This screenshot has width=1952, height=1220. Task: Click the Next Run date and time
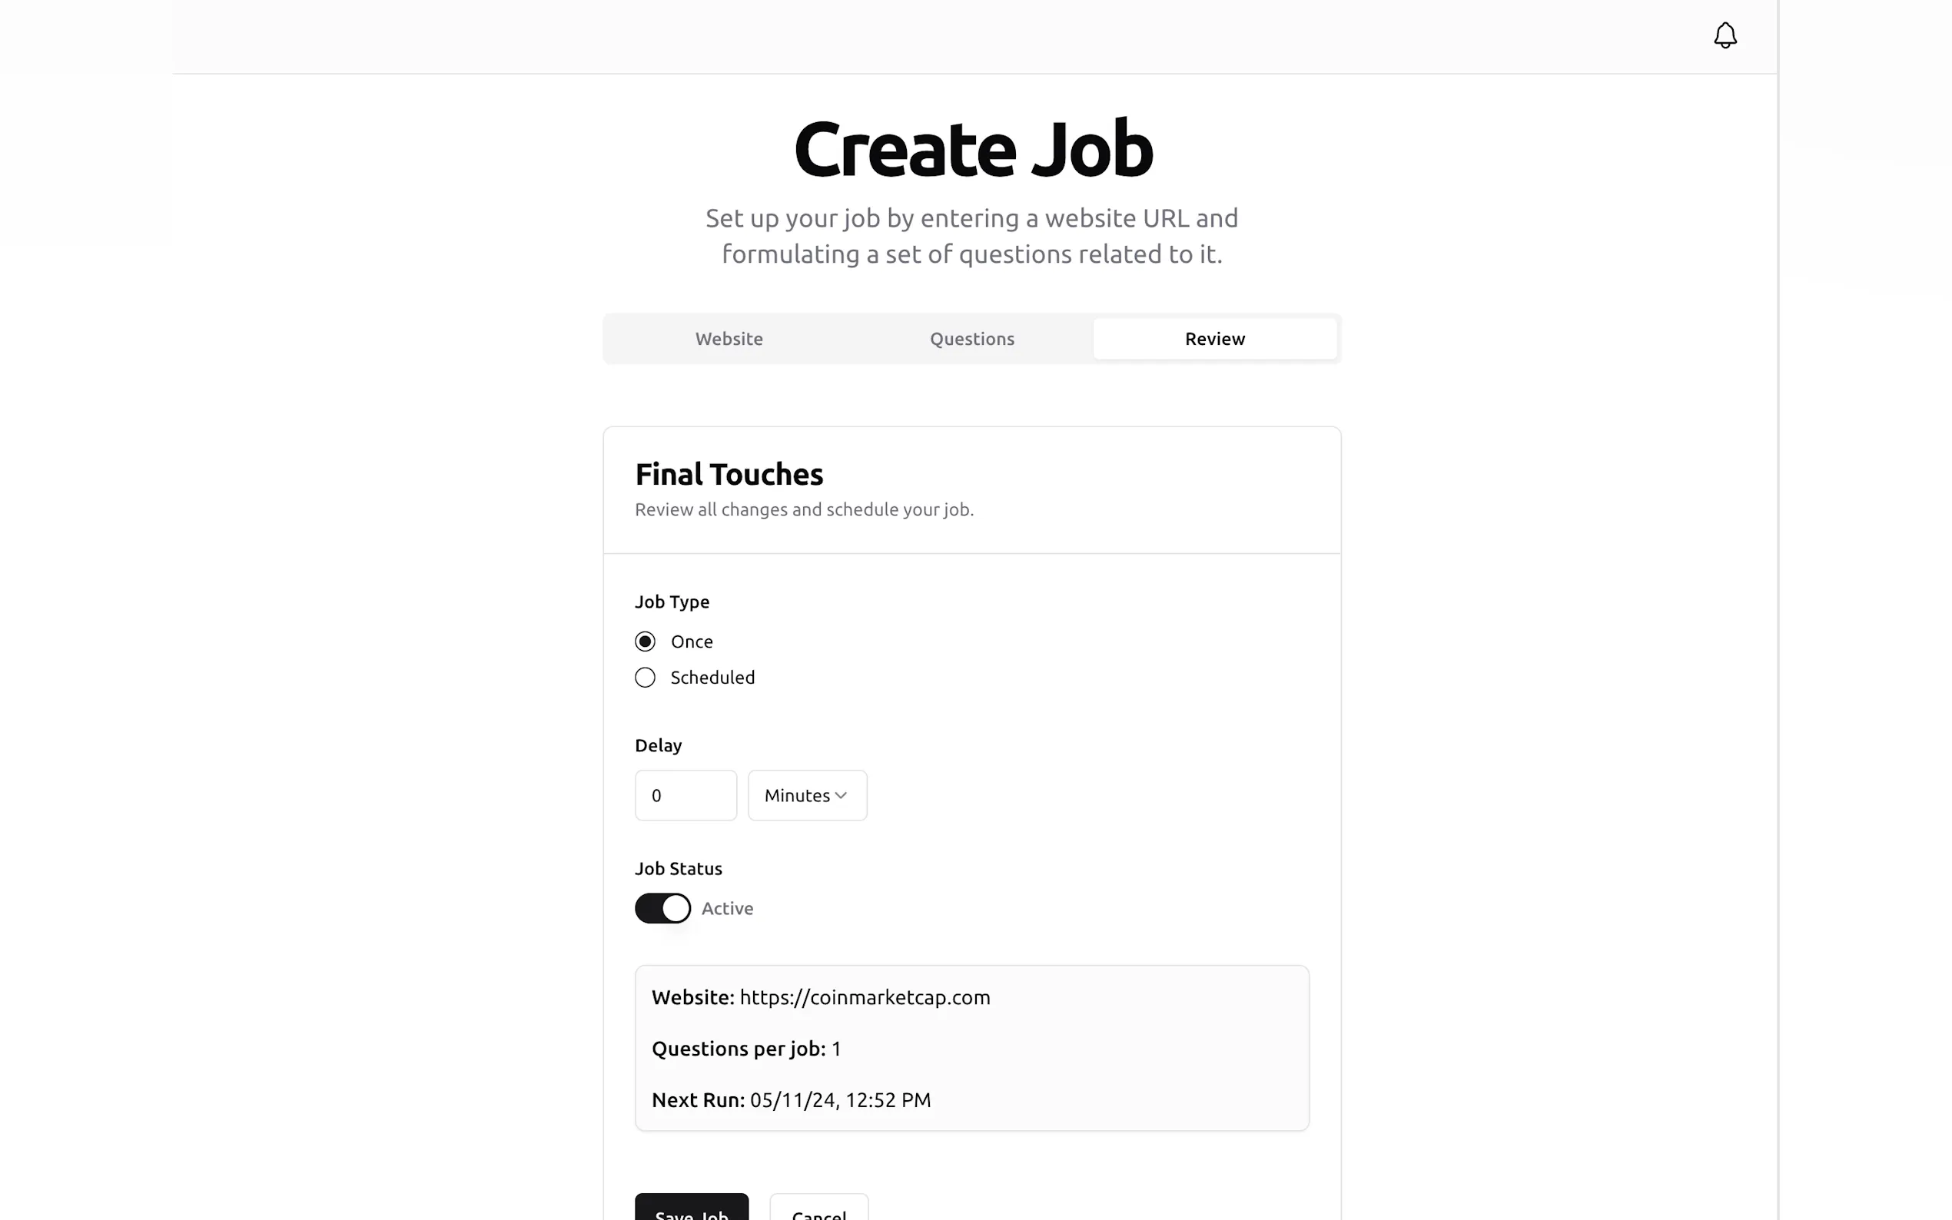840,1101
